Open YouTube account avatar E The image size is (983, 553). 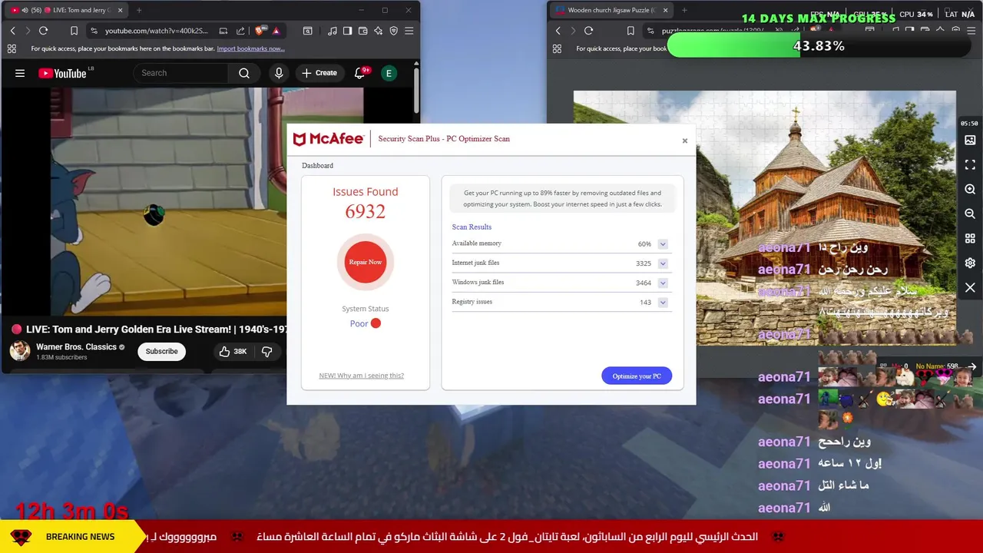[389, 73]
